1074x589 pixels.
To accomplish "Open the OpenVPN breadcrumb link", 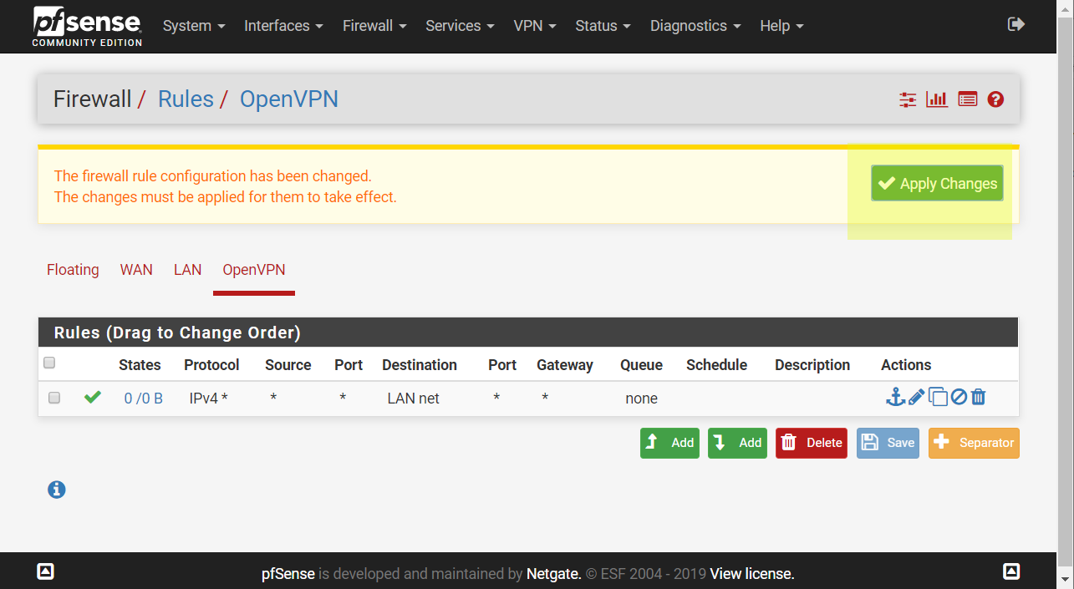I will (x=289, y=99).
